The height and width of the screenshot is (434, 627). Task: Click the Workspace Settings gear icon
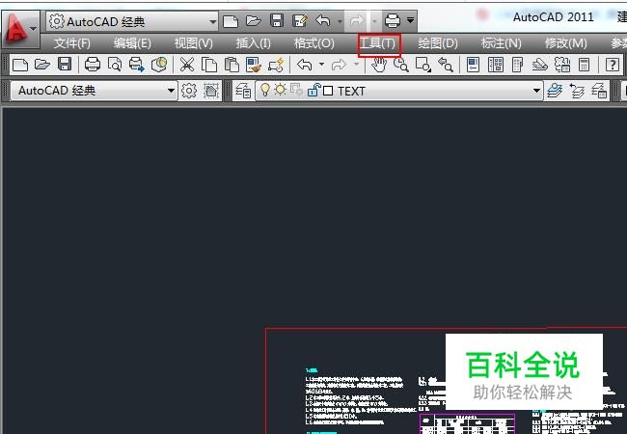pos(189,91)
